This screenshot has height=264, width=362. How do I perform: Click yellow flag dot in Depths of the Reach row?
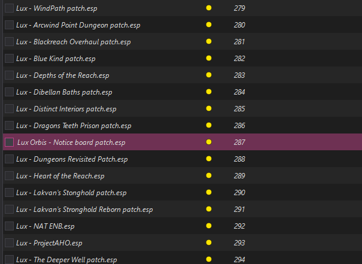click(x=209, y=75)
